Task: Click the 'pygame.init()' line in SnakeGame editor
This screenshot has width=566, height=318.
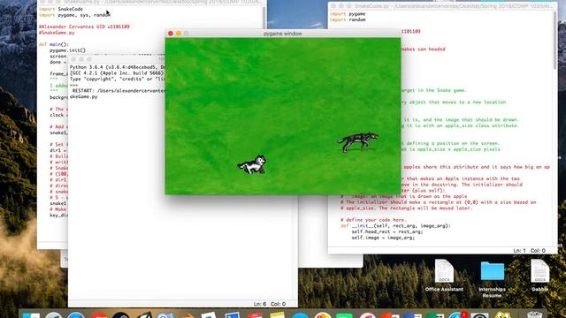Action: tap(67, 50)
